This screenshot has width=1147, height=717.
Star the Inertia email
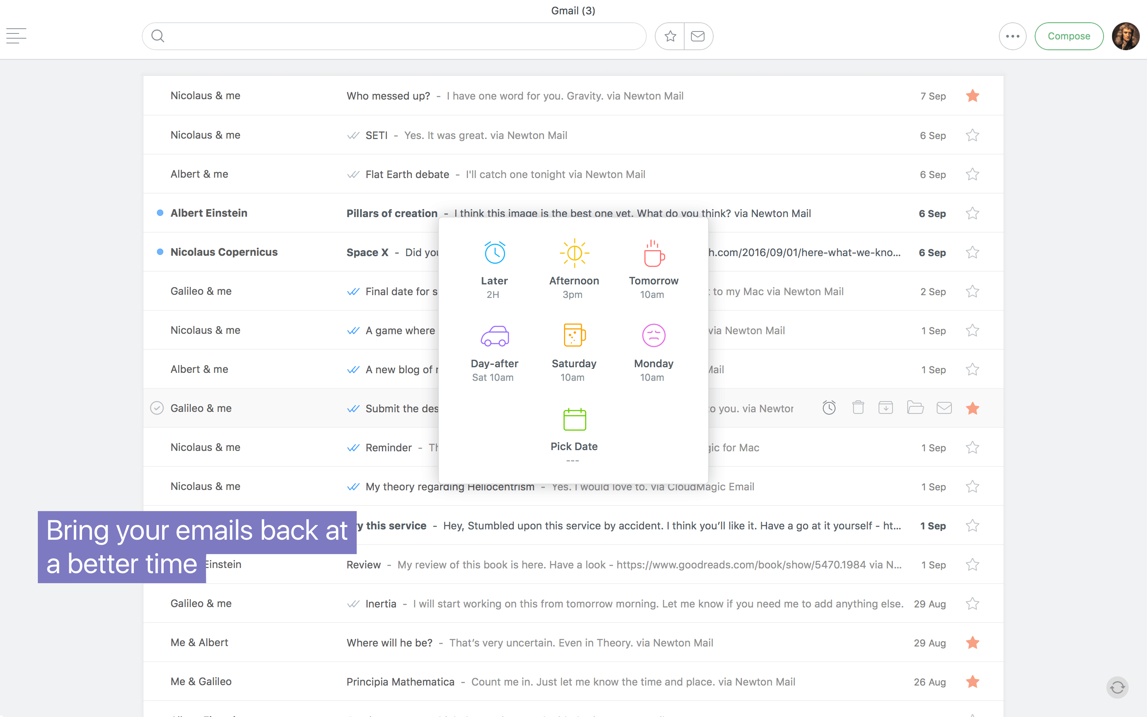pyautogui.click(x=973, y=603)
